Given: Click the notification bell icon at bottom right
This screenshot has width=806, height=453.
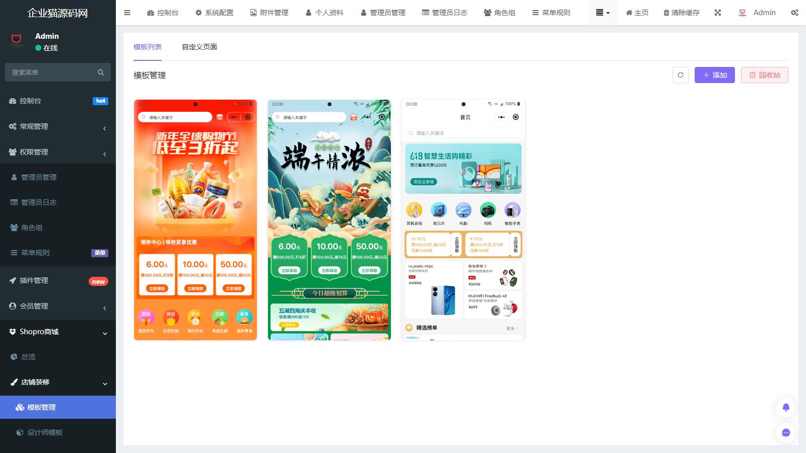Looking at the screenshot, I should click(785, 407).
